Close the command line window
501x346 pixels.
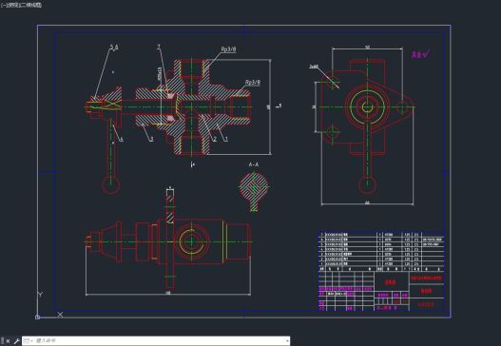pos(8,341)
